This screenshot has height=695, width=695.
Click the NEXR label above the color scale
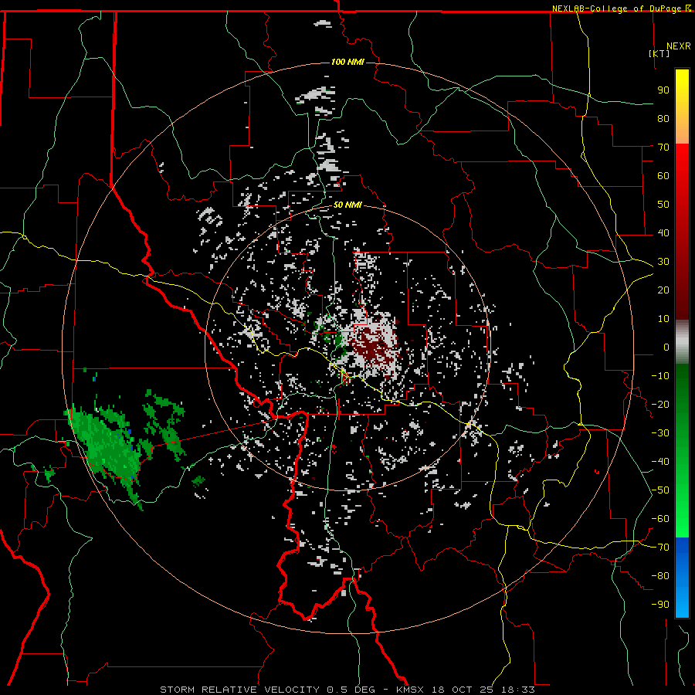click(678, 46)
